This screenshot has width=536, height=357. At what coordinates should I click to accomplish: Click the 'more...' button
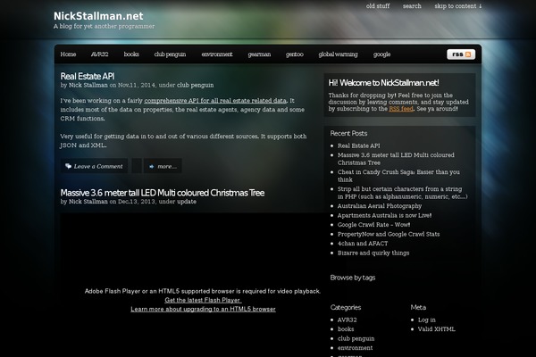click(x=163, y=166)
